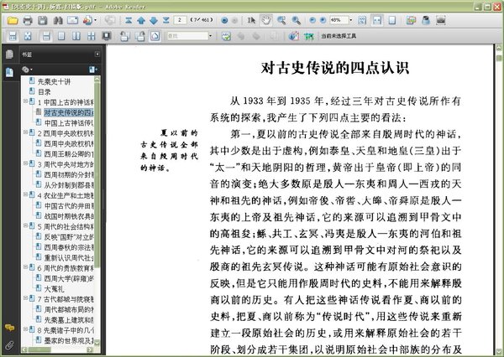Select bookmark 战国时期铁农具

pos(69,216)
